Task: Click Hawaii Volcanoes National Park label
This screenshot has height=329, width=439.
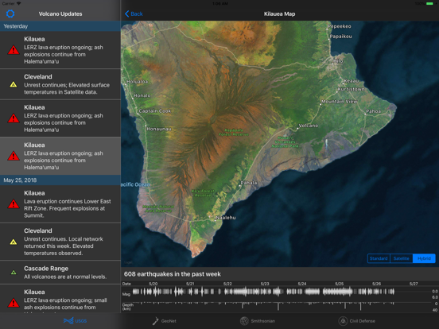Action: 285,141
